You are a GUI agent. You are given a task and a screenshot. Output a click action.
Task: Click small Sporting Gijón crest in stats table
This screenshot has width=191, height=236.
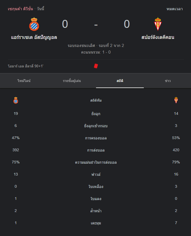click(x=176, y=100)
